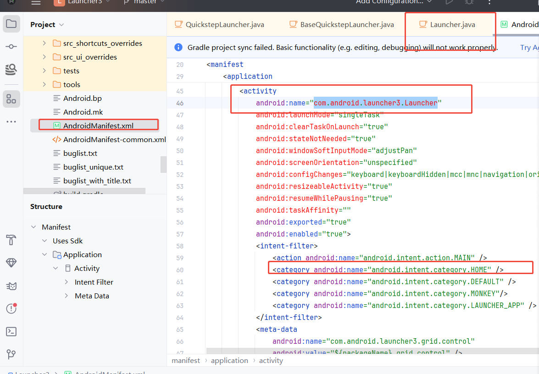Image resolution: width=539 pixels, height=374 pixels.
Task: Click the Application node icon in Structure
Action: pos(57,254)
